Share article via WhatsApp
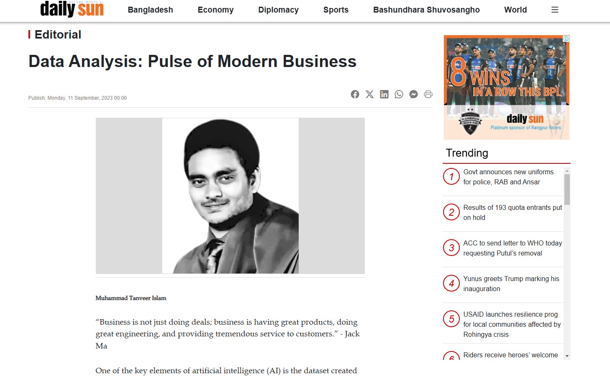The width and height of the screenshot is (610, 377). point(399,94)
